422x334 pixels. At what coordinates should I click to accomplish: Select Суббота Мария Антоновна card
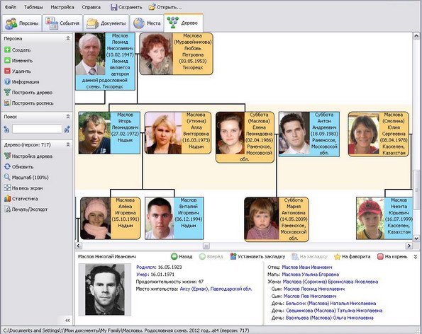coord(277,219)
